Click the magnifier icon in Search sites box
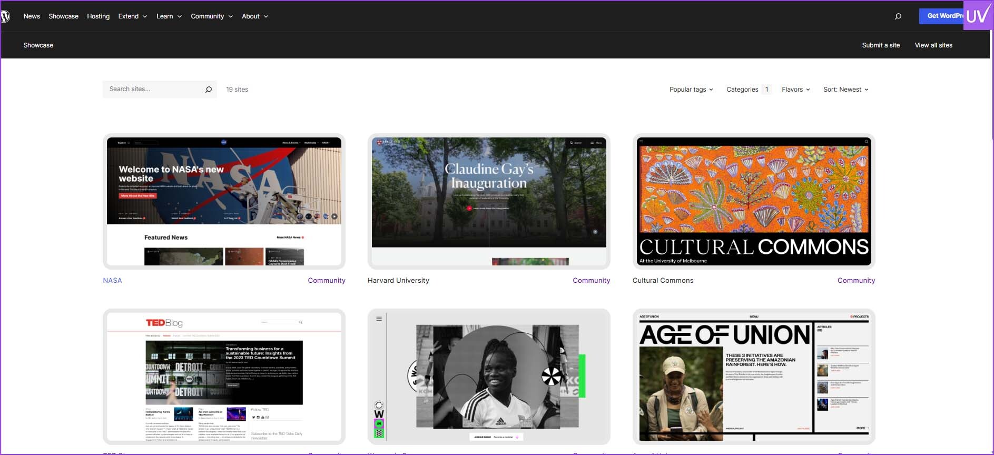 [209, 90]
